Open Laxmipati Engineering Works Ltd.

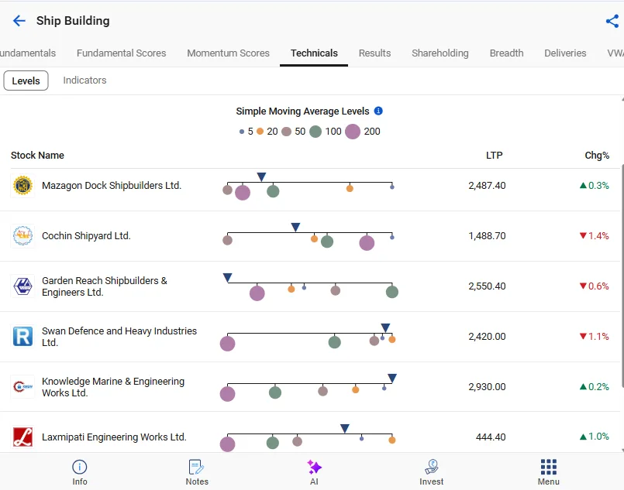pos(114,437)
